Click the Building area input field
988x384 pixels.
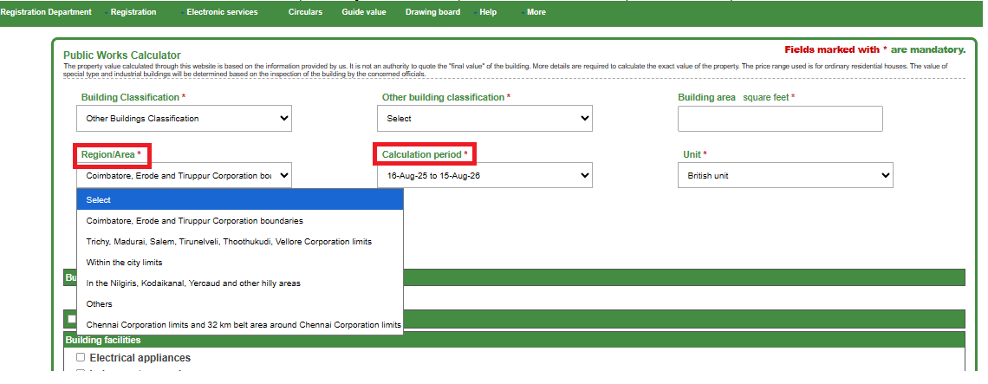[779, 119]
